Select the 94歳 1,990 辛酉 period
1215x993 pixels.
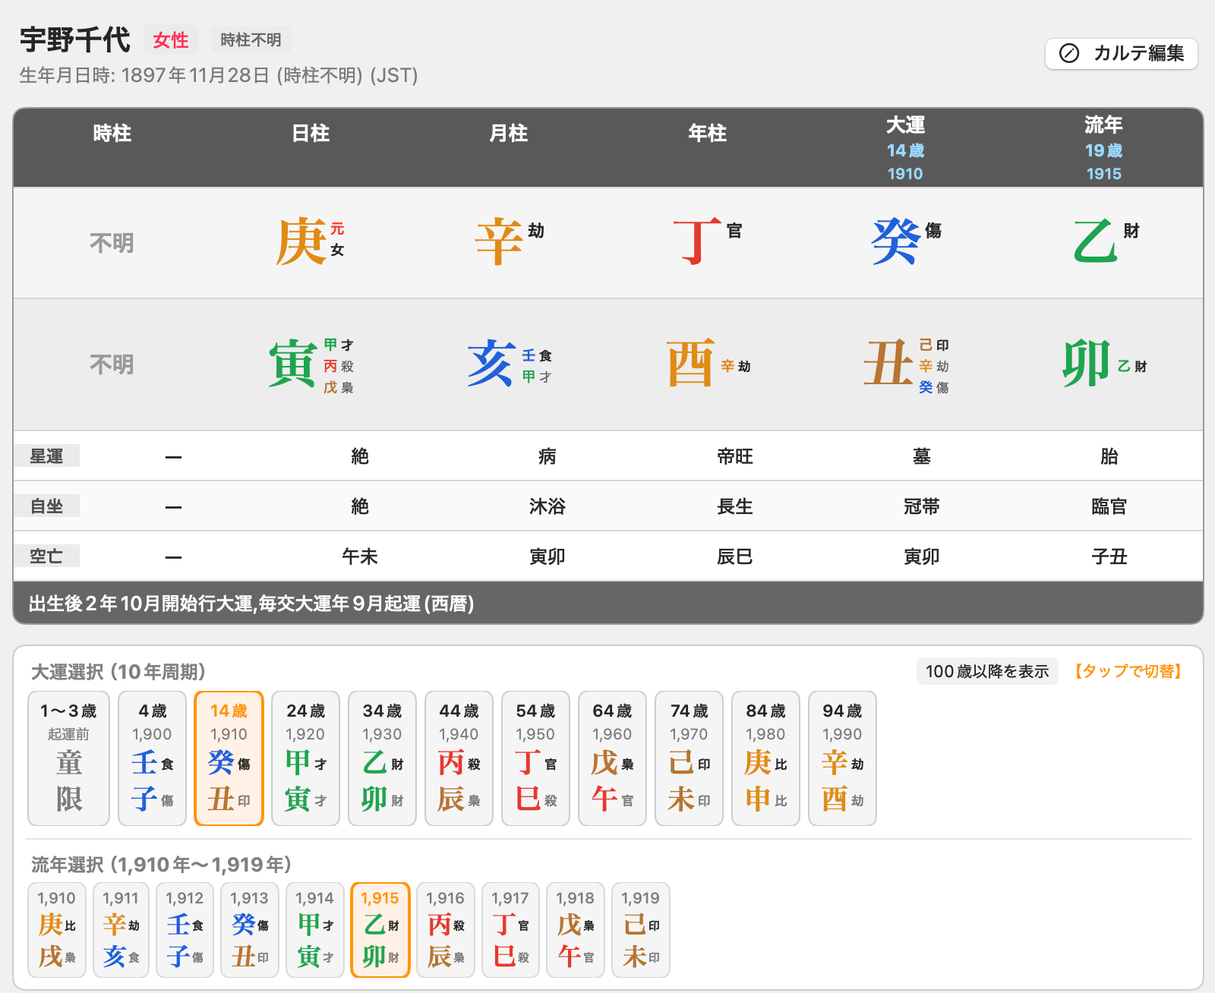(x=843, y=758)
